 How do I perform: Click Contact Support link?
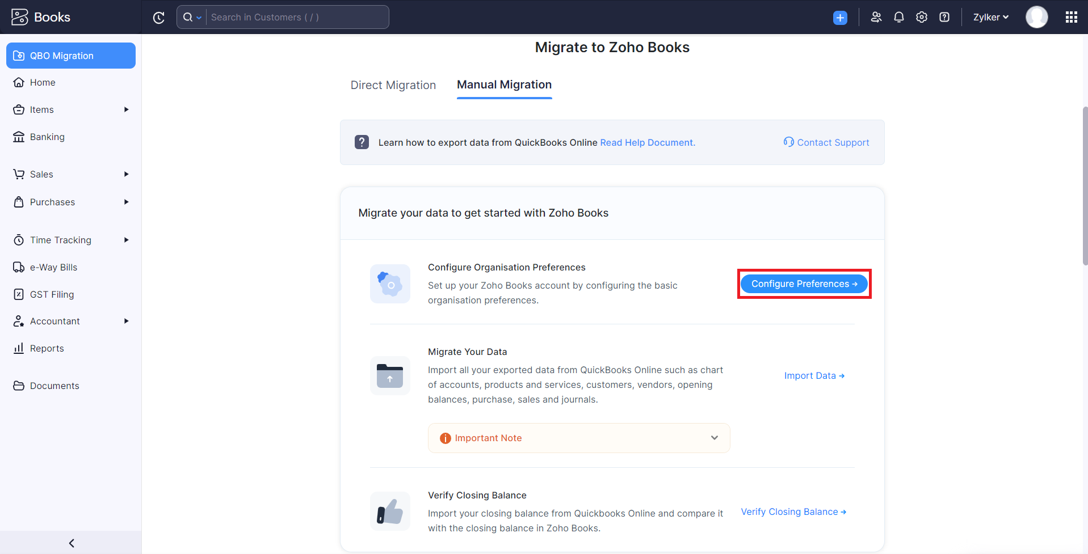pos(826,142)
